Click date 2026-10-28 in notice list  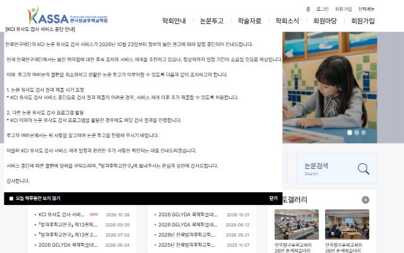click(118, 215)
